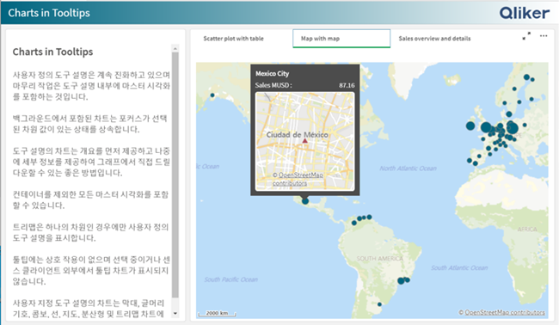Click the Argentina data point on map
Image resolution: width=559 pixels, height=325 pixels.
tap(379, 304)
